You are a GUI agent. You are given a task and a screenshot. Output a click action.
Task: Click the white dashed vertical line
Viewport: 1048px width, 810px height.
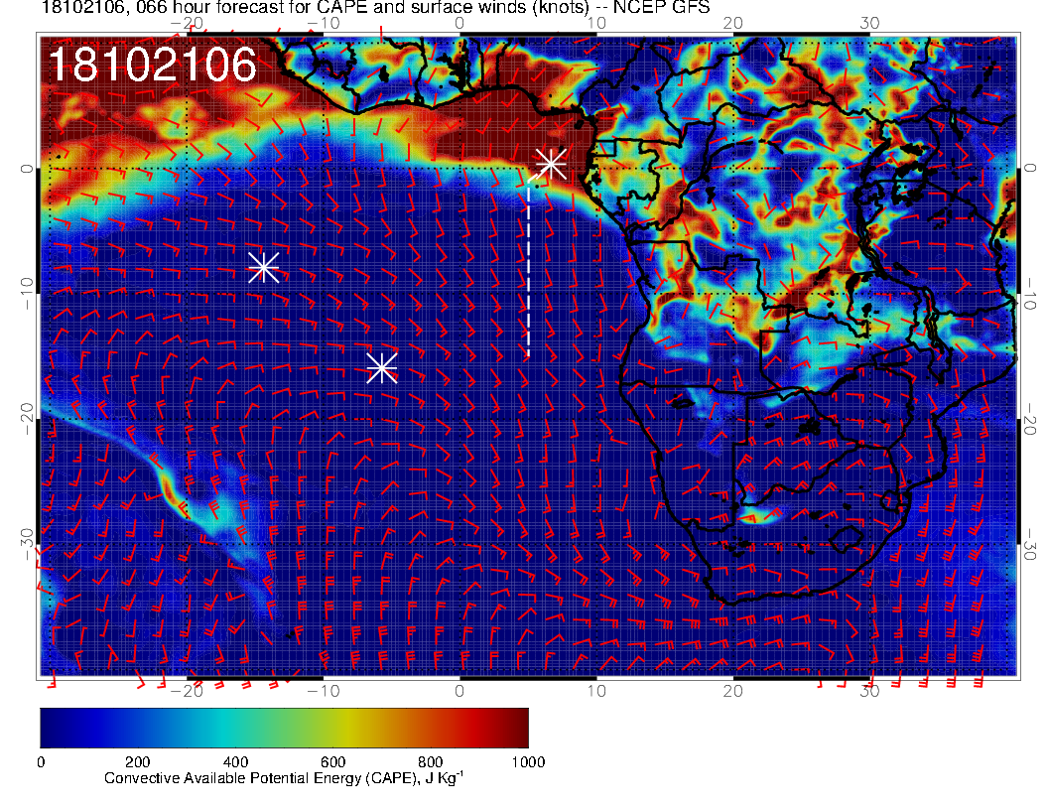[x=529, y=267]
